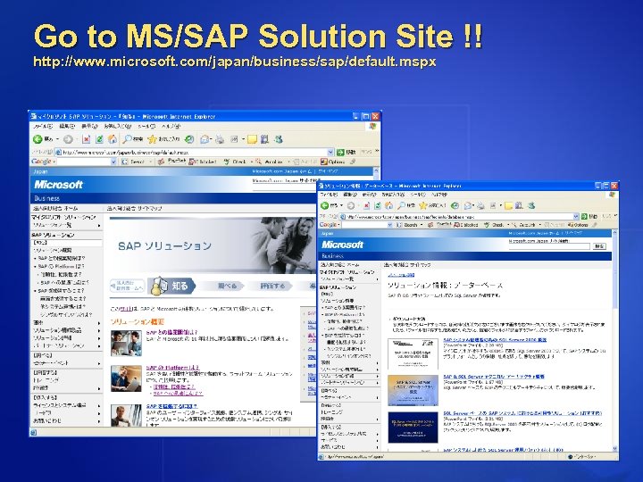
Task: Click the Microsoft.com search field in the データベース window
Action: pyautogui.click(x=549, y=246)
